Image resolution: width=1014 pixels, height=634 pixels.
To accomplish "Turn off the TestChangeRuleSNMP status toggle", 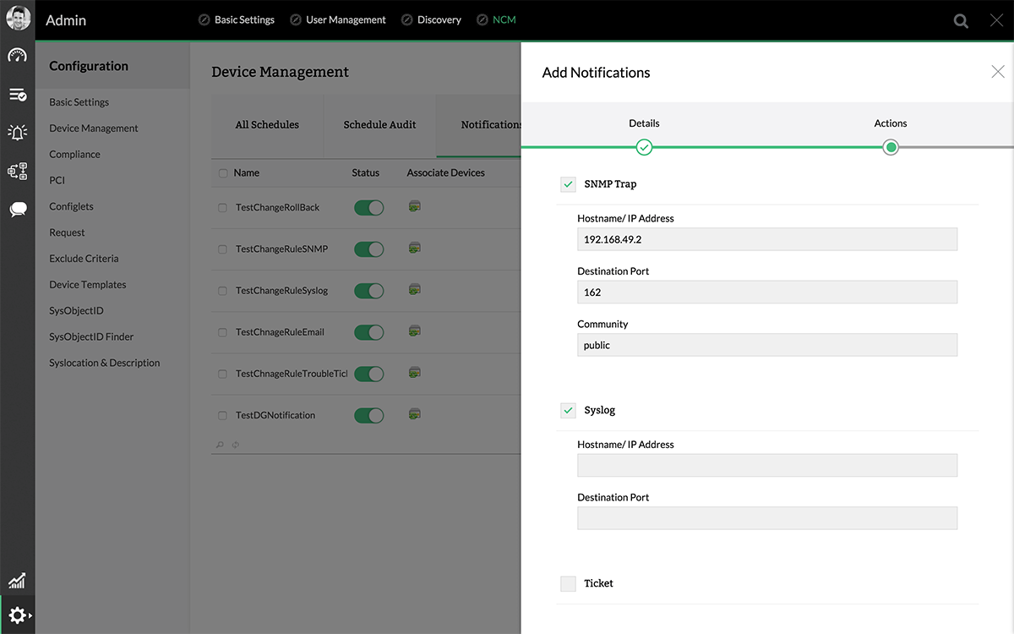I will pos(368,249).
